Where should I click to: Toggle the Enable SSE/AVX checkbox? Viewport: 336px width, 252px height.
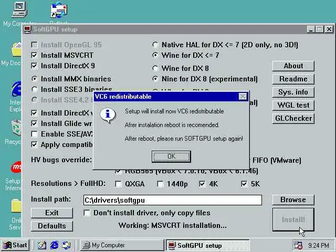pos(34,134)
